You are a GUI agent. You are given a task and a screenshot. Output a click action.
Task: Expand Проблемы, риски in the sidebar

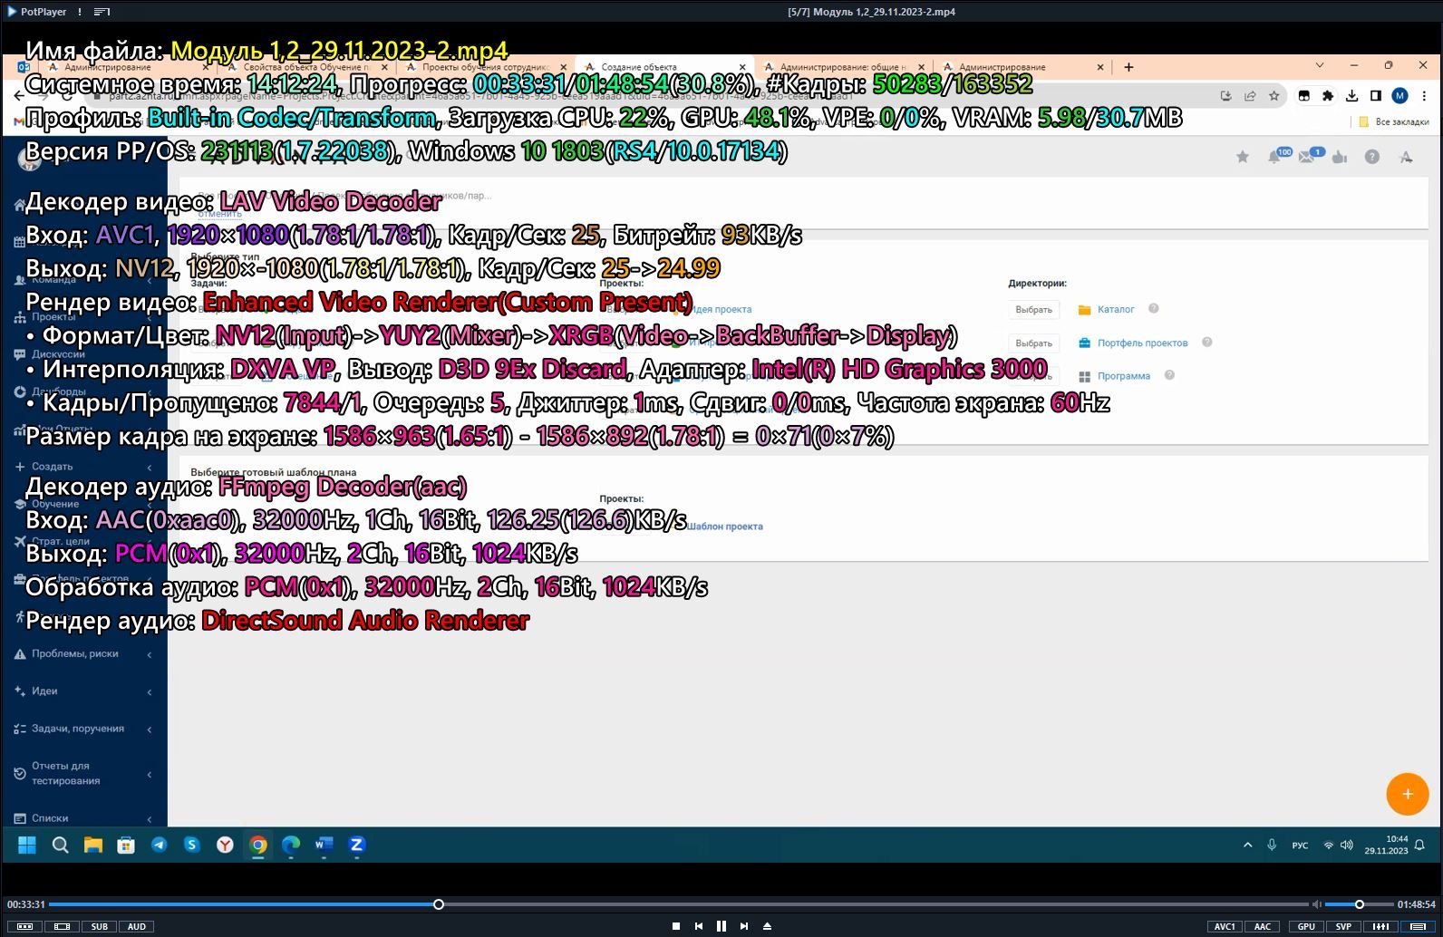(83, 653)
